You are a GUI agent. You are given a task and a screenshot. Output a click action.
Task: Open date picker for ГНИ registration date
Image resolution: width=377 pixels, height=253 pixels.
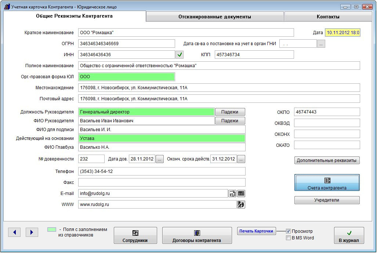(x=321, y=44)
